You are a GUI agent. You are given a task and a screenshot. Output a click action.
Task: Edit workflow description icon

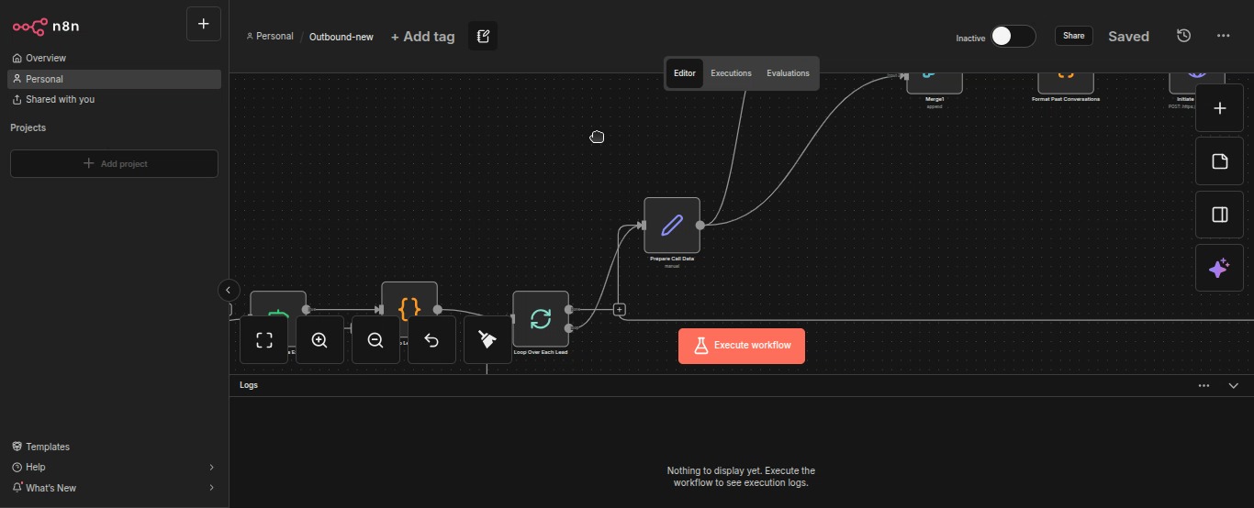point(483,37)
